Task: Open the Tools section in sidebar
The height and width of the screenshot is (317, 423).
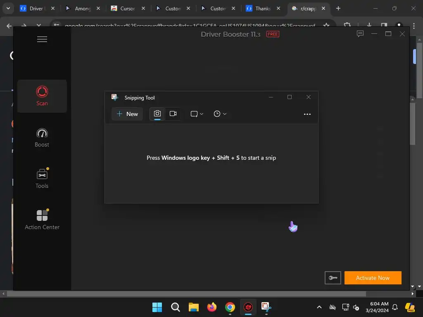Action: (42, 178)
